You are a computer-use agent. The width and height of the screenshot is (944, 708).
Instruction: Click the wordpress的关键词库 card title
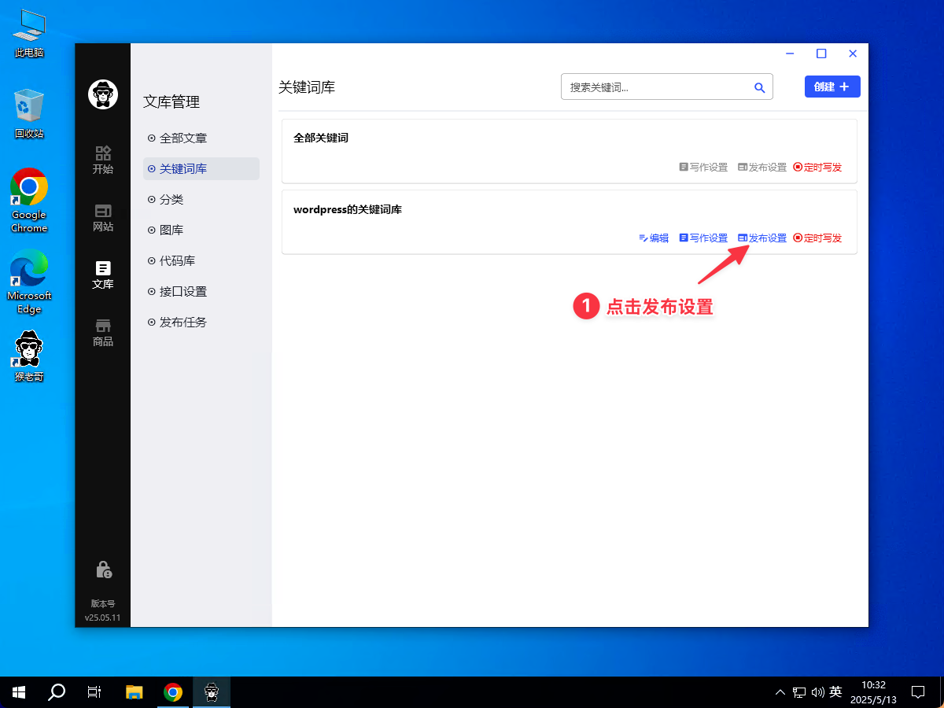click(x=348, y=210)
